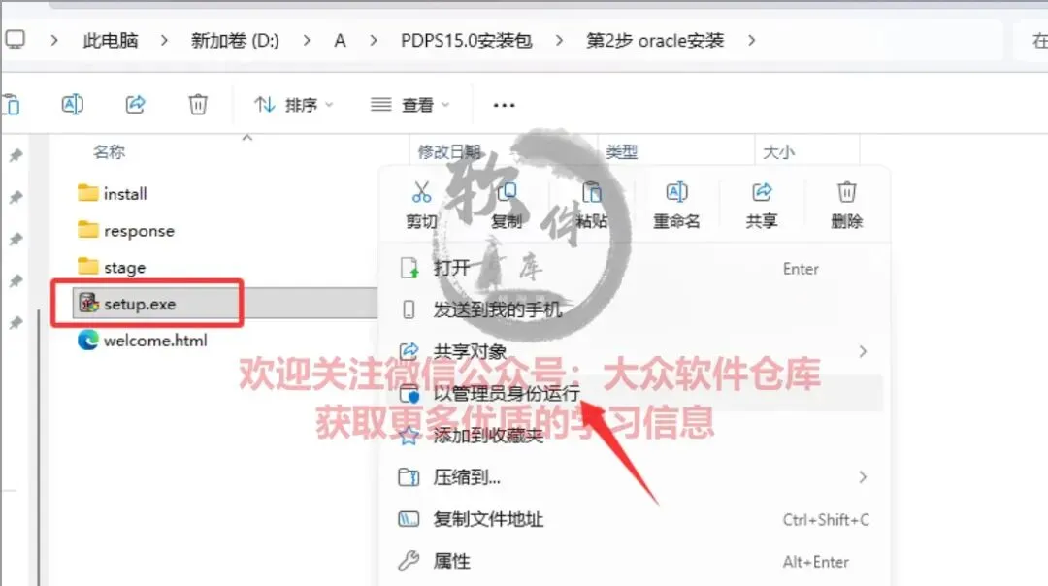Viewport: 1048px width, 586px height.
Task: Click the toolbar Paste clipboard icon
Action: click(12, 105)
